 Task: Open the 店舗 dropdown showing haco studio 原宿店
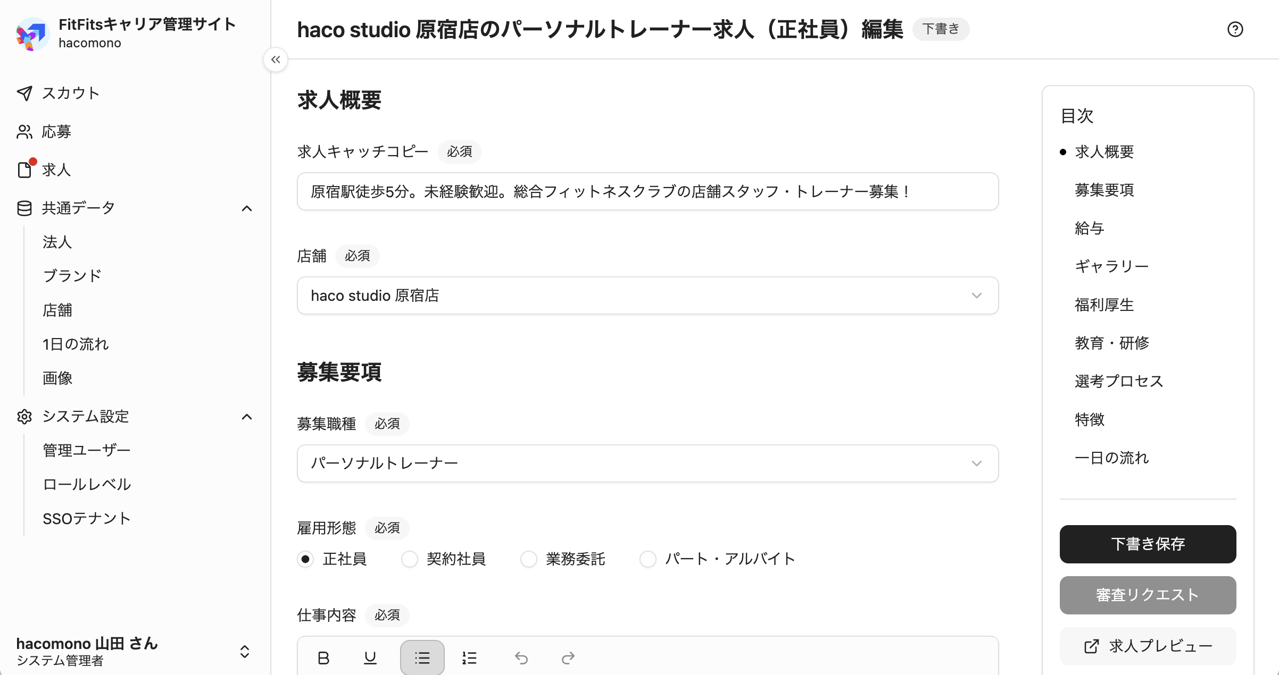[x=647, y=296]
